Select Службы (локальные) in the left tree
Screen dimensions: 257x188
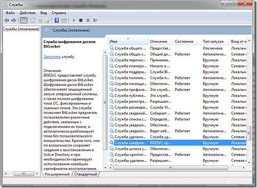click(21, 29)
